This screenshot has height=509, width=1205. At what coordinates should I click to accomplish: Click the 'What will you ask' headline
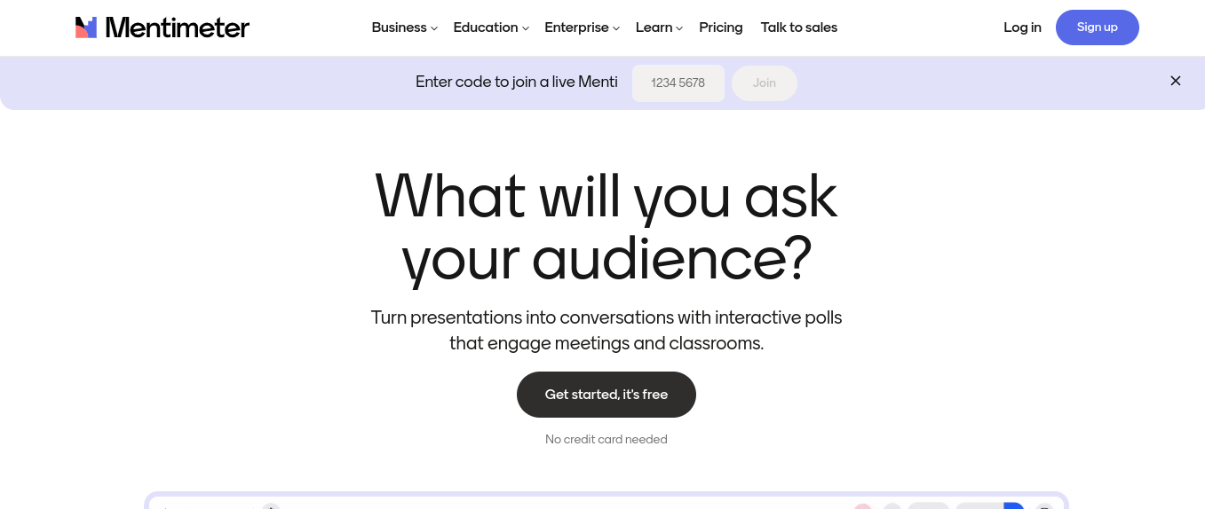pyautogui.click(x=606, y=195)
